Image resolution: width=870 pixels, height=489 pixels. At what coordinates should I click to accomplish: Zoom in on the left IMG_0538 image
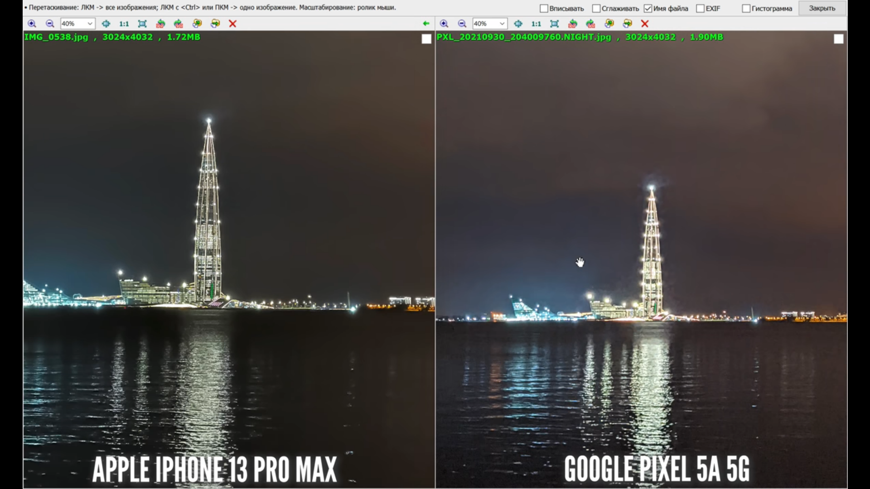32,24
